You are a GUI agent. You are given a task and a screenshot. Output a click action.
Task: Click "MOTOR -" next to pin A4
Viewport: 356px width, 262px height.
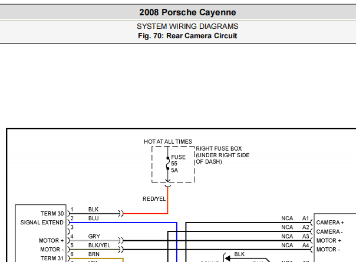click(x=328, y=249)
